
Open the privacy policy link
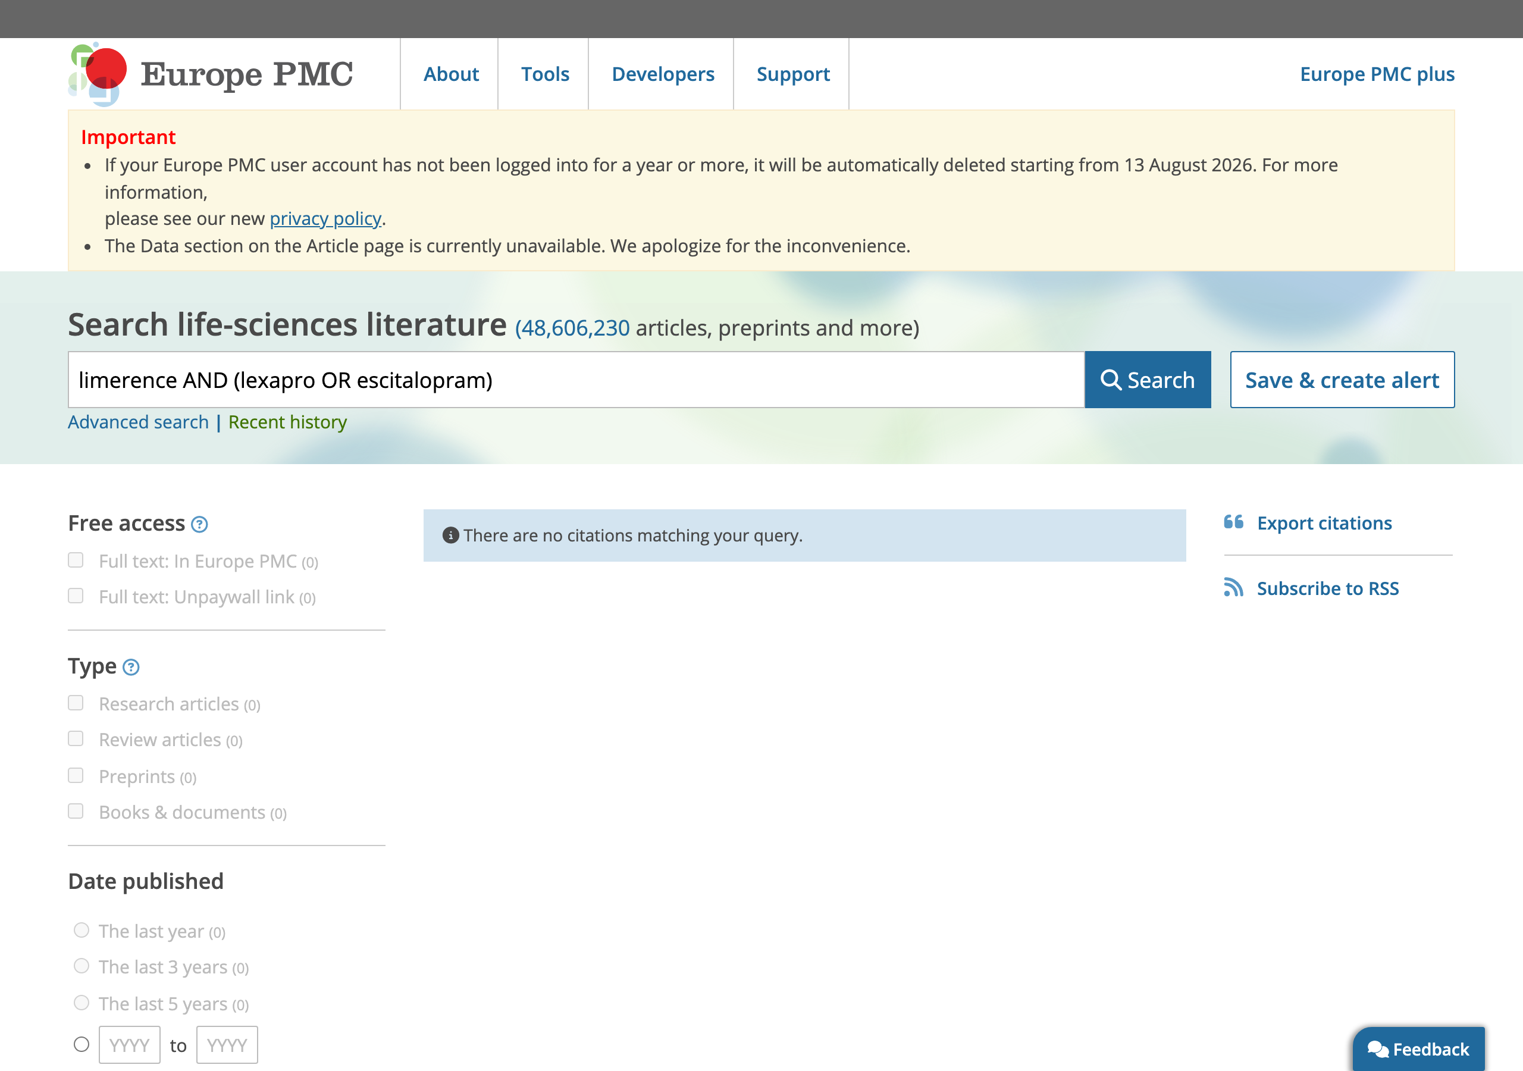tap(325, 218)
